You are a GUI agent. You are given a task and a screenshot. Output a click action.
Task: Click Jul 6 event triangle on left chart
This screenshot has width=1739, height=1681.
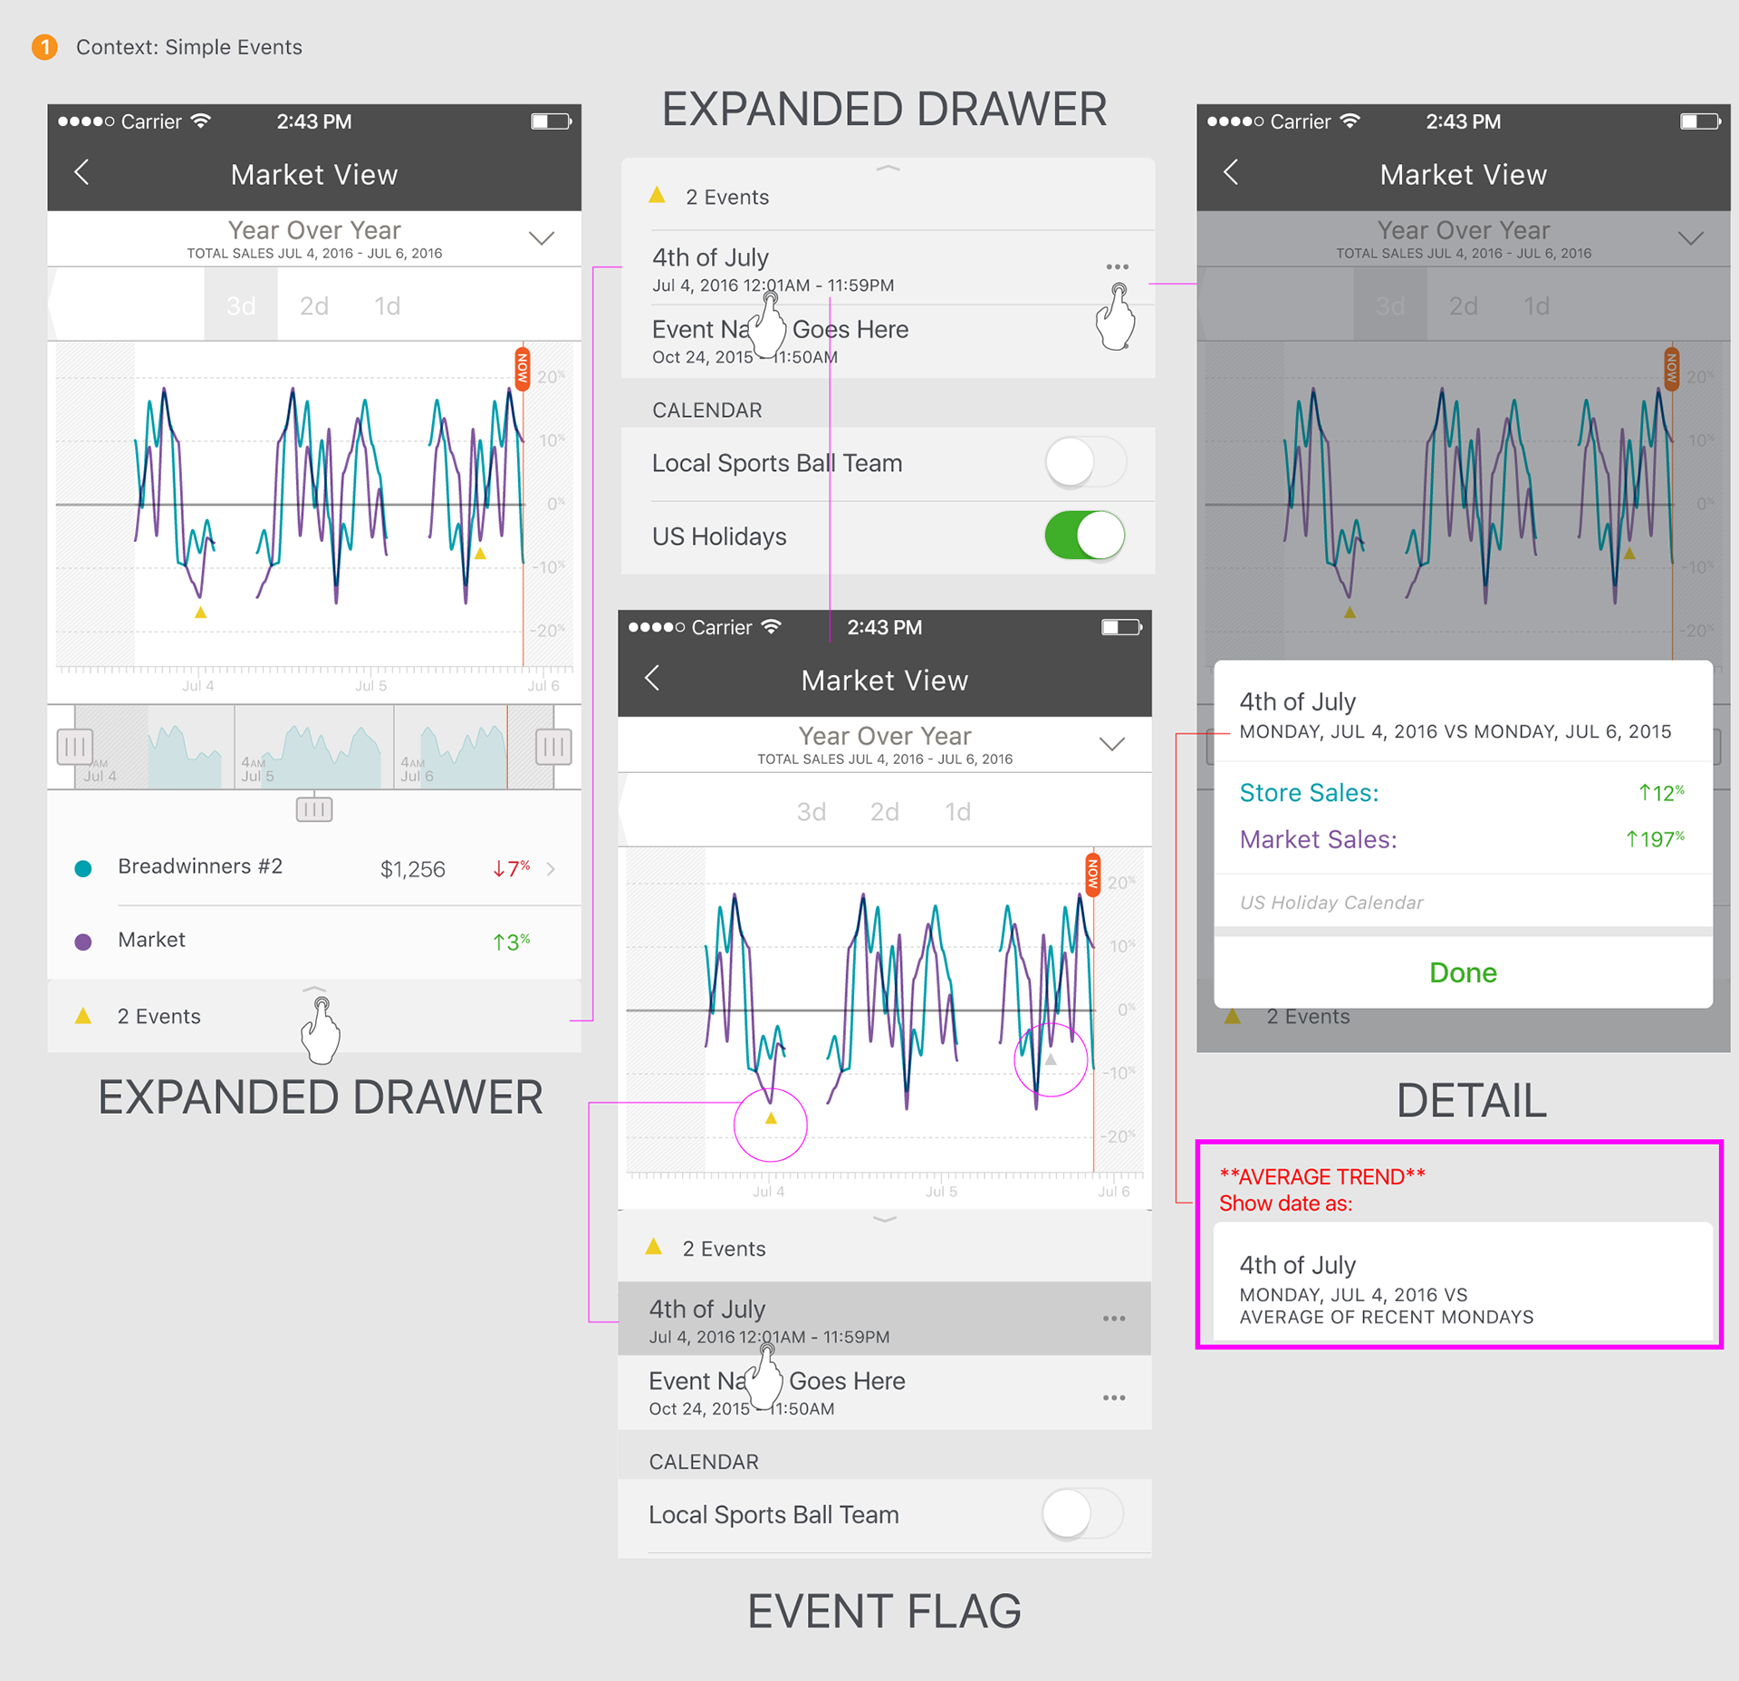click(481, 554)
